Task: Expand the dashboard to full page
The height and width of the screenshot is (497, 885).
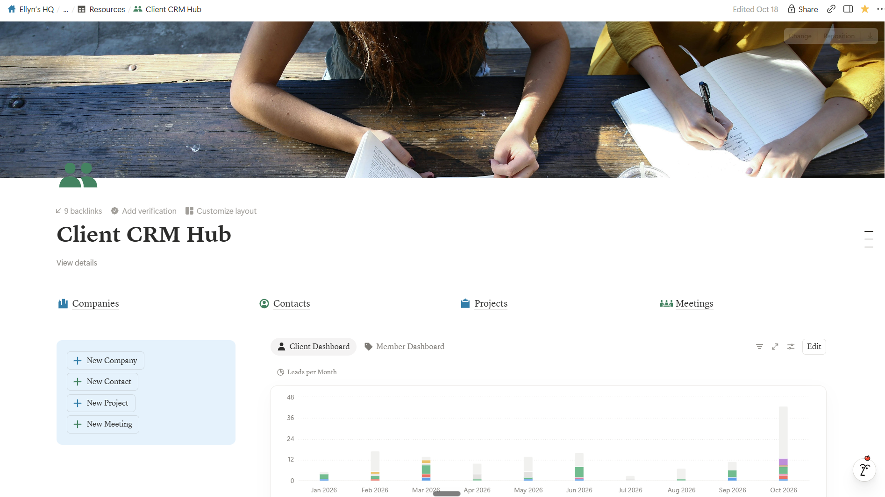Action: pyautogui.click(x=775, y=347)
